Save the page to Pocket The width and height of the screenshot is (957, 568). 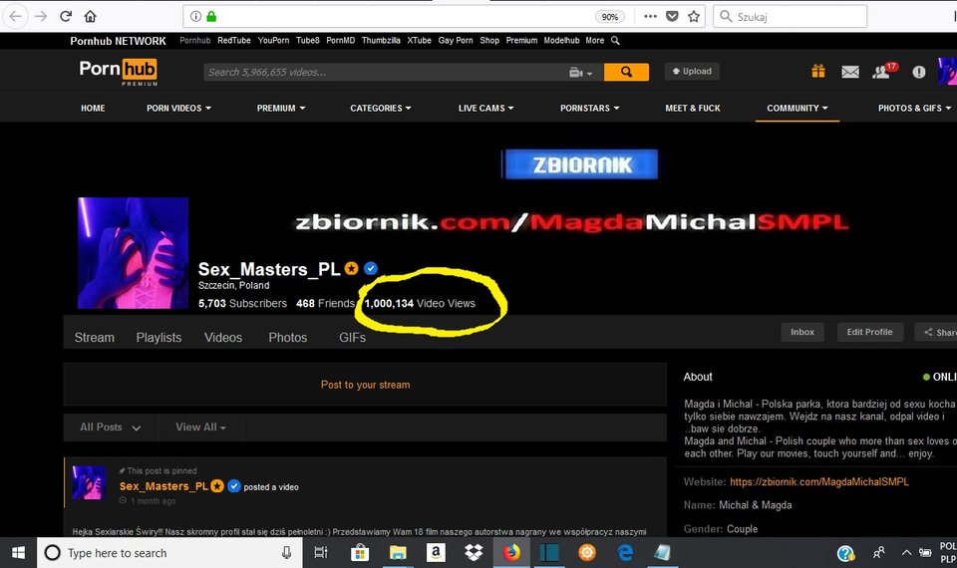[x=672, y=17]
